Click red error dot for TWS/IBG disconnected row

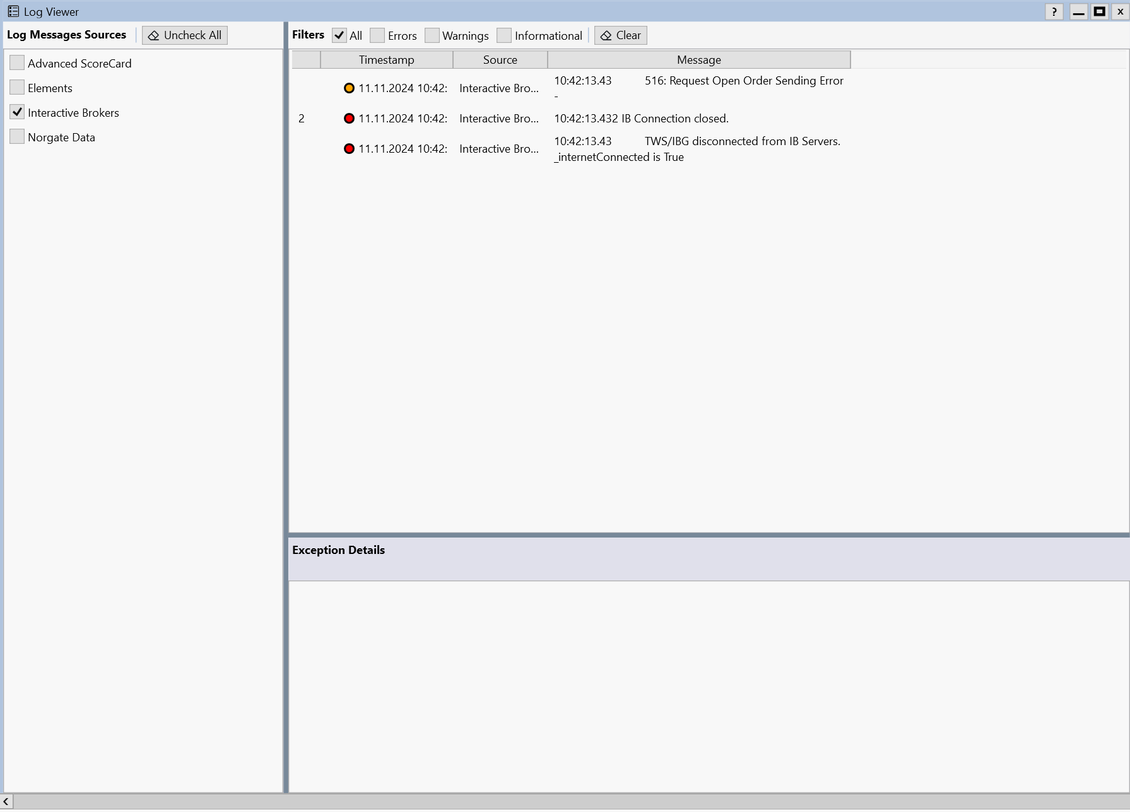349,149
